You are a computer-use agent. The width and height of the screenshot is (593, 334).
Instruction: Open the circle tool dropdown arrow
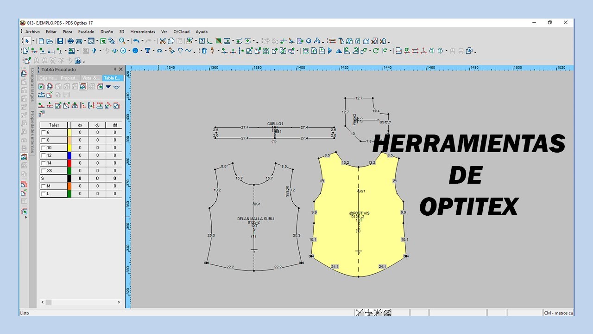(129, 51)
